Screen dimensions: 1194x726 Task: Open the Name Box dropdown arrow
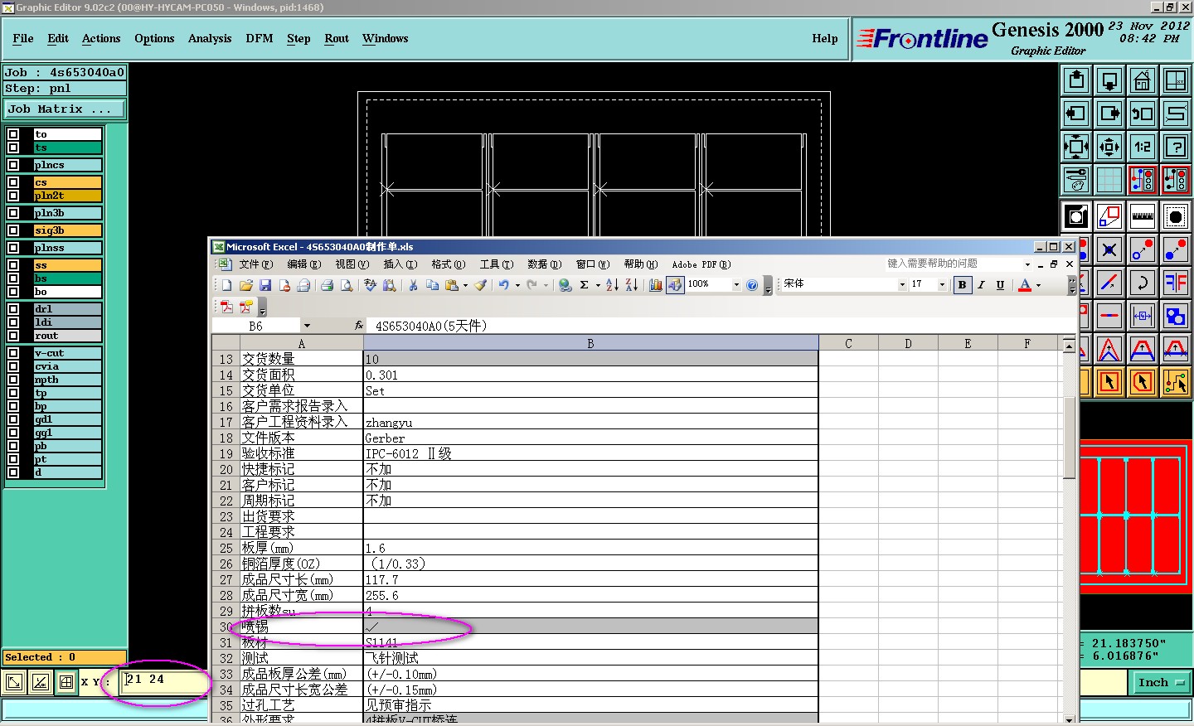tap(307, 326)
